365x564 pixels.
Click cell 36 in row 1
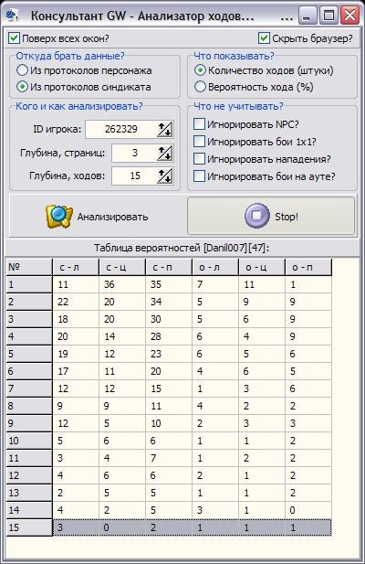(x=122, y=284)
